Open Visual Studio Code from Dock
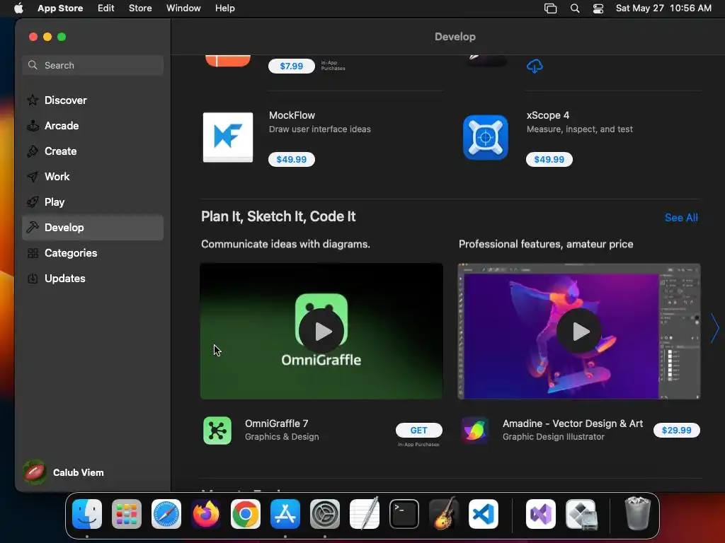The width and height of the screenshot is (725, 543). 484,514
